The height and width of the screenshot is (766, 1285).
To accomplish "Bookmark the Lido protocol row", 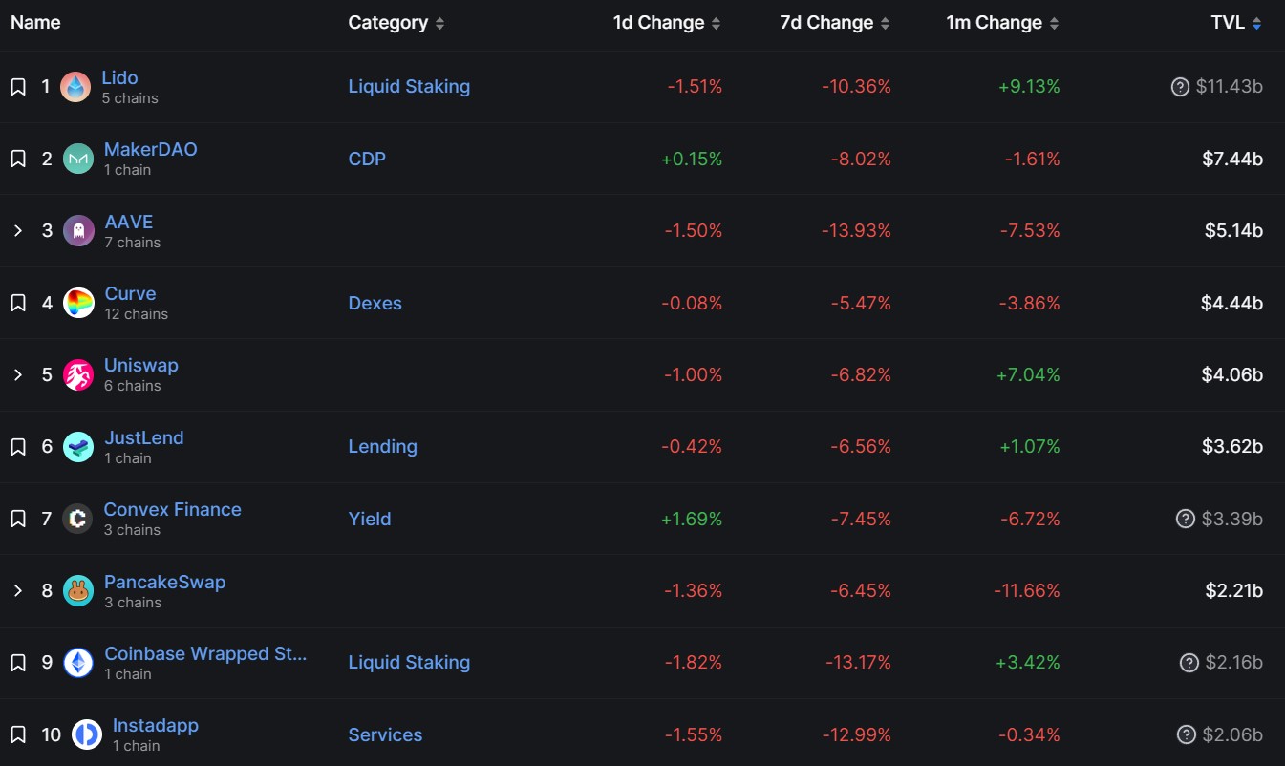I will tap(18, 87).
